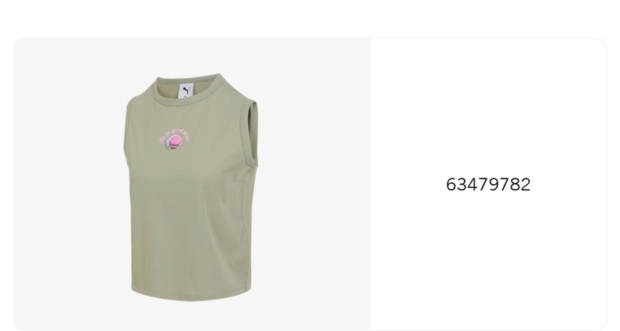Click the white area below the product code

coord(488,260)
